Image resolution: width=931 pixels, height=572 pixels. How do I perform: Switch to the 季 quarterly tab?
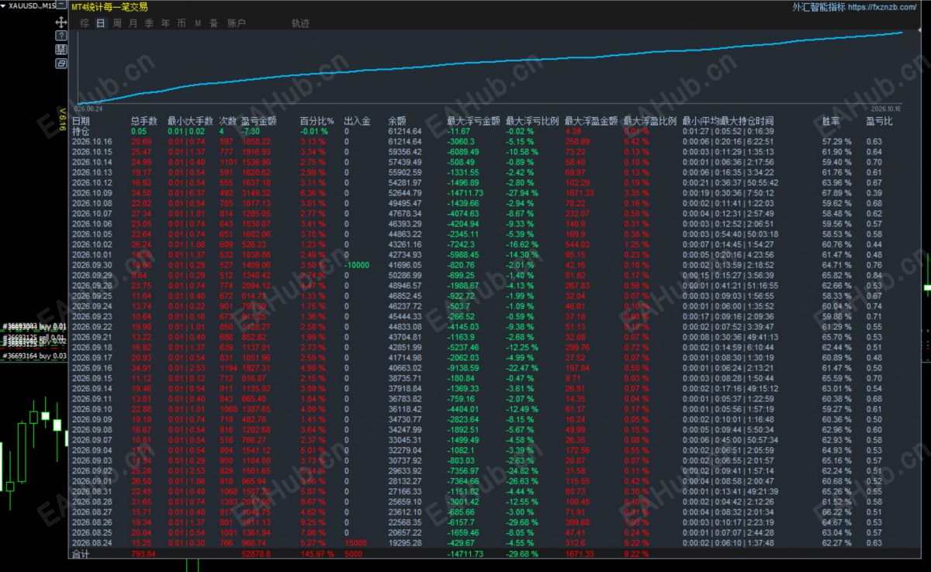tap(149, 23)
